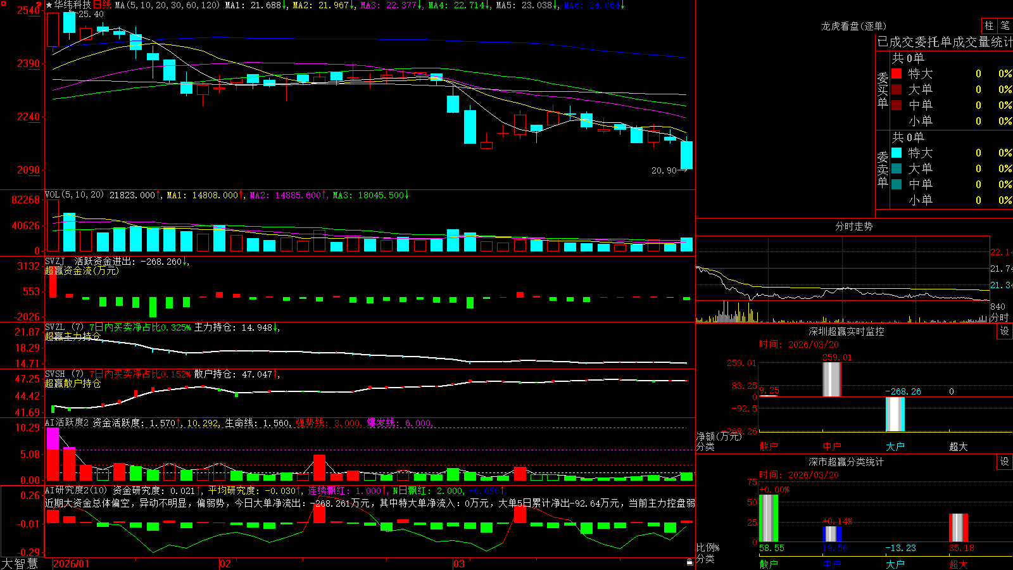Select the SVZJ indicator label
Viewport: 1013px width, 570px height.
pos(55,261)
